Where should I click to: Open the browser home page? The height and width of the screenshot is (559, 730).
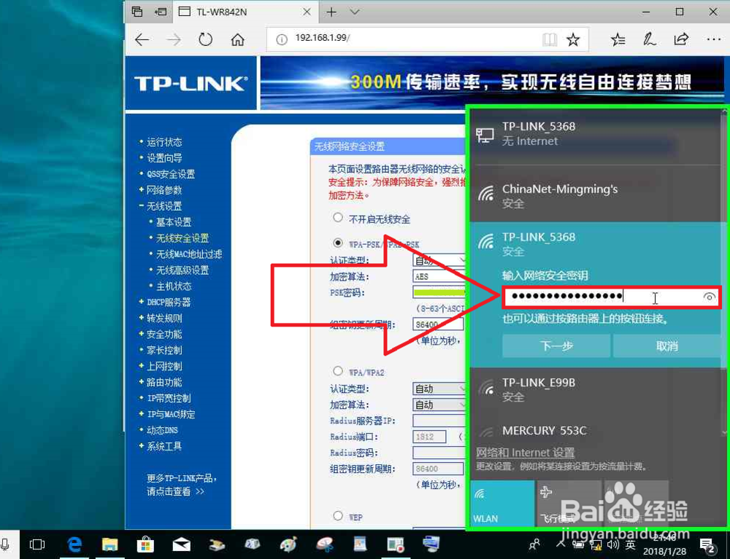click(238, 40)
